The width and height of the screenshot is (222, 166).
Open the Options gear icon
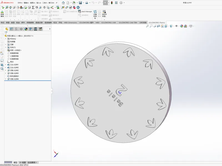[121, 3]
